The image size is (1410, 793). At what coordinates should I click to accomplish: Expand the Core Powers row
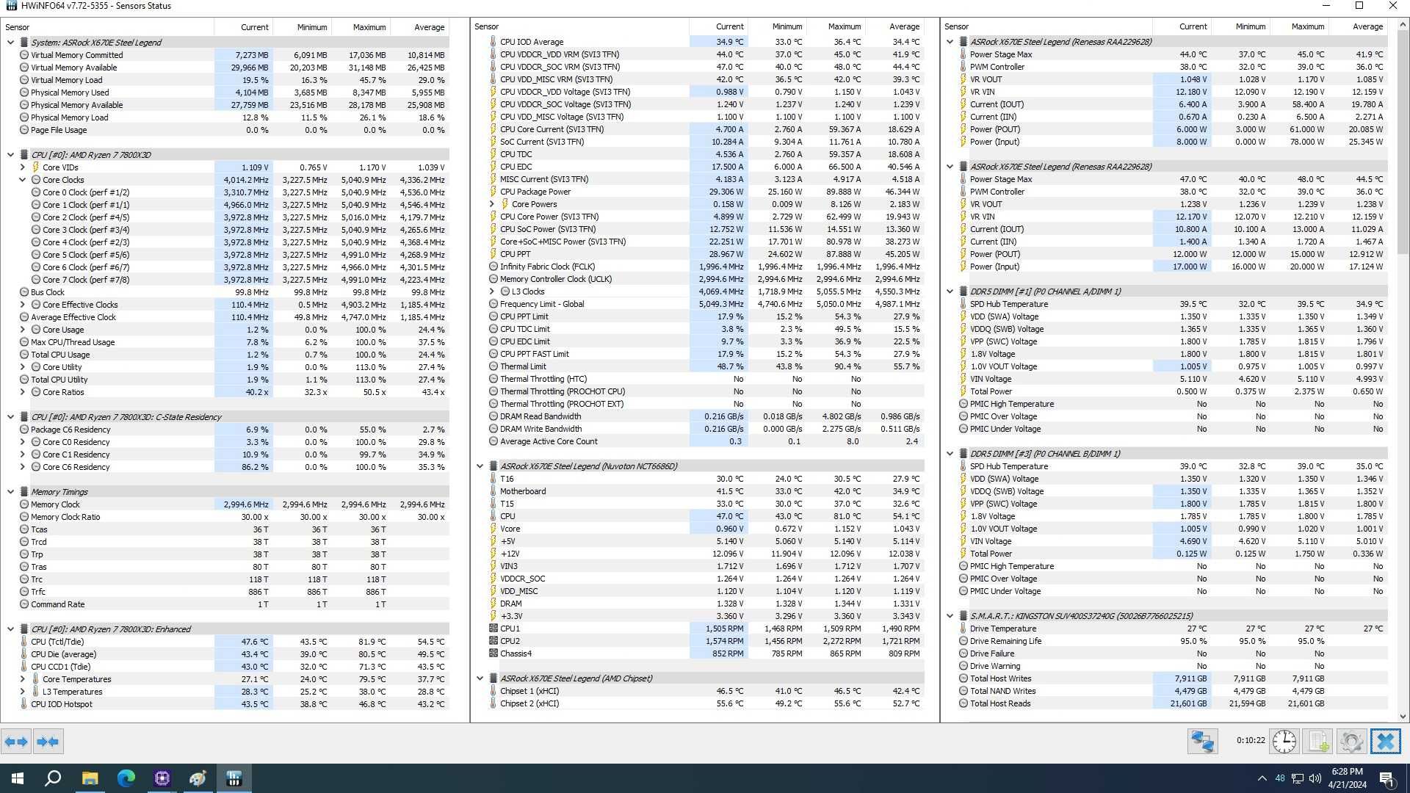491,204
